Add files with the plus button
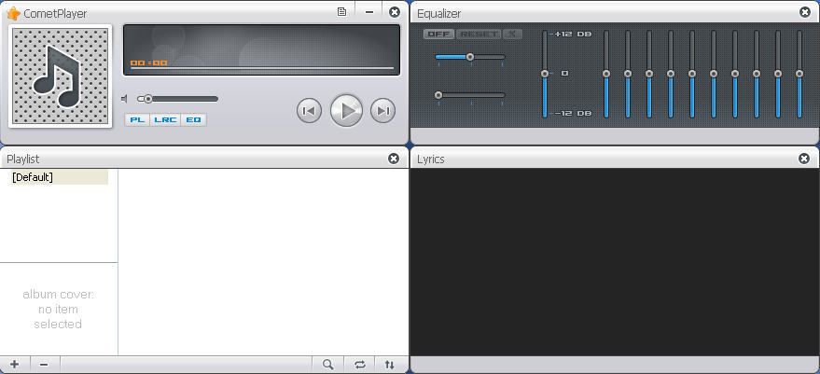 pyautogui.click(x=15, y=365)
